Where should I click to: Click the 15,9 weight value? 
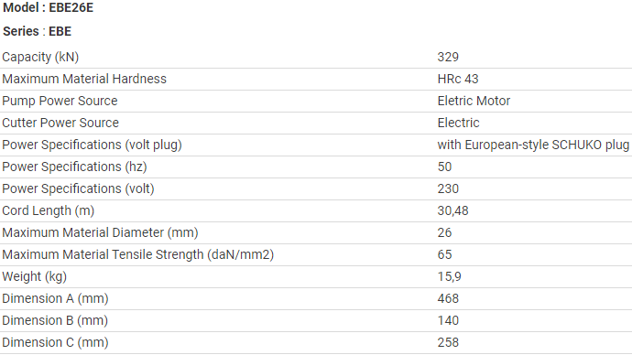click(x=449, y=277)
